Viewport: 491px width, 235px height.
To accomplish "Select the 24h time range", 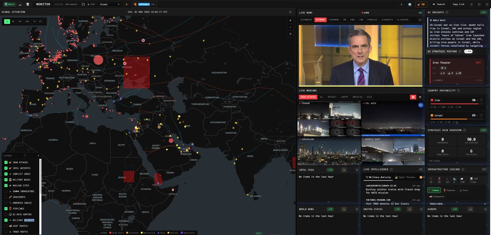I will pyautogui.click(x=20, y=21).
